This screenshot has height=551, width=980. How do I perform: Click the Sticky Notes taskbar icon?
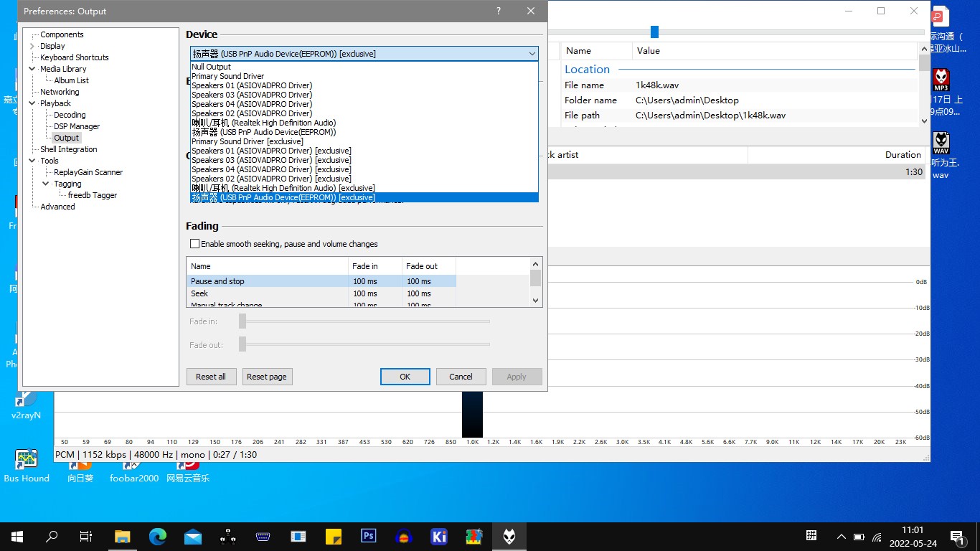click(x=334, y=537)
